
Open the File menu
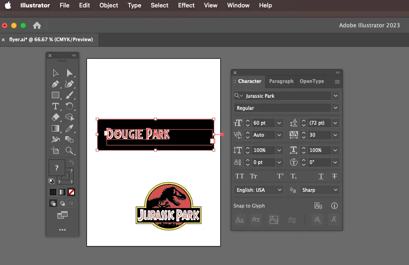coord(64,5)
